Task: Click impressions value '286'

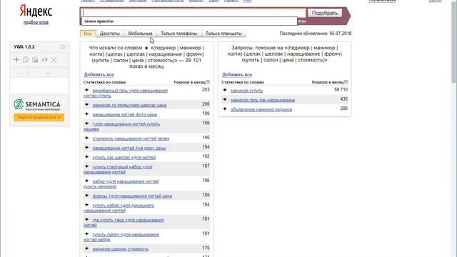Action: point(344,109)
